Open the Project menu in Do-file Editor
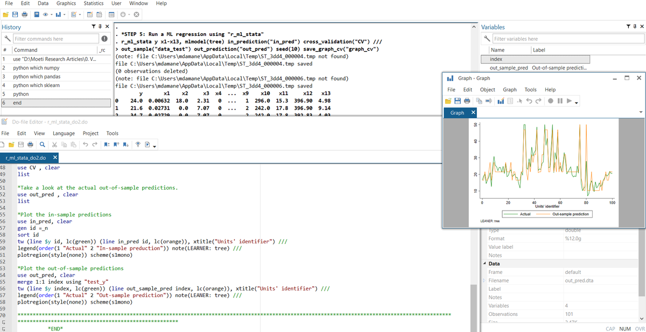Image resolution: width=646 pixels, height=332 pixels. coord(90,133)
